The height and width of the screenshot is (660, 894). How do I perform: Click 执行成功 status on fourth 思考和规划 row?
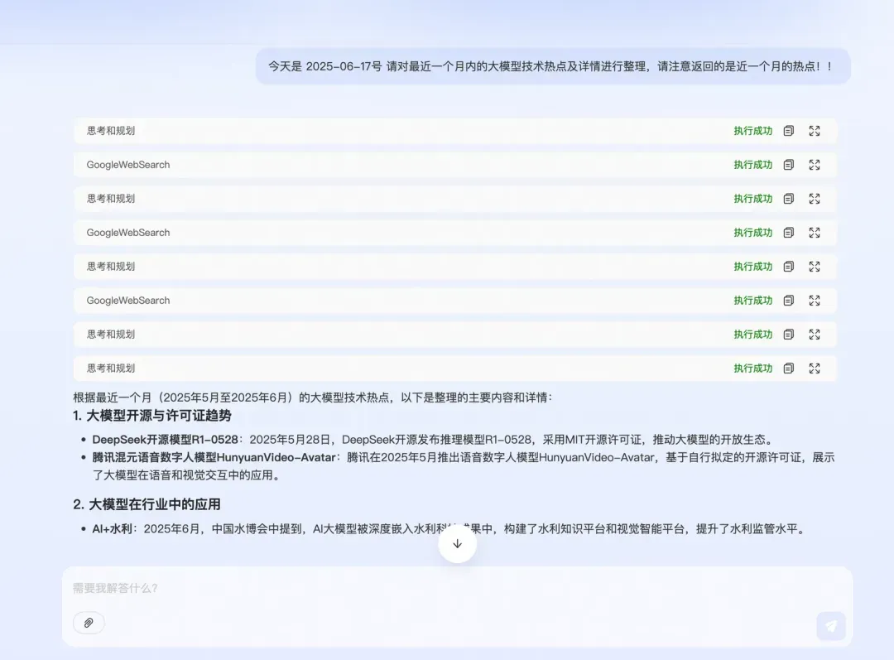(x=752, y=335)
